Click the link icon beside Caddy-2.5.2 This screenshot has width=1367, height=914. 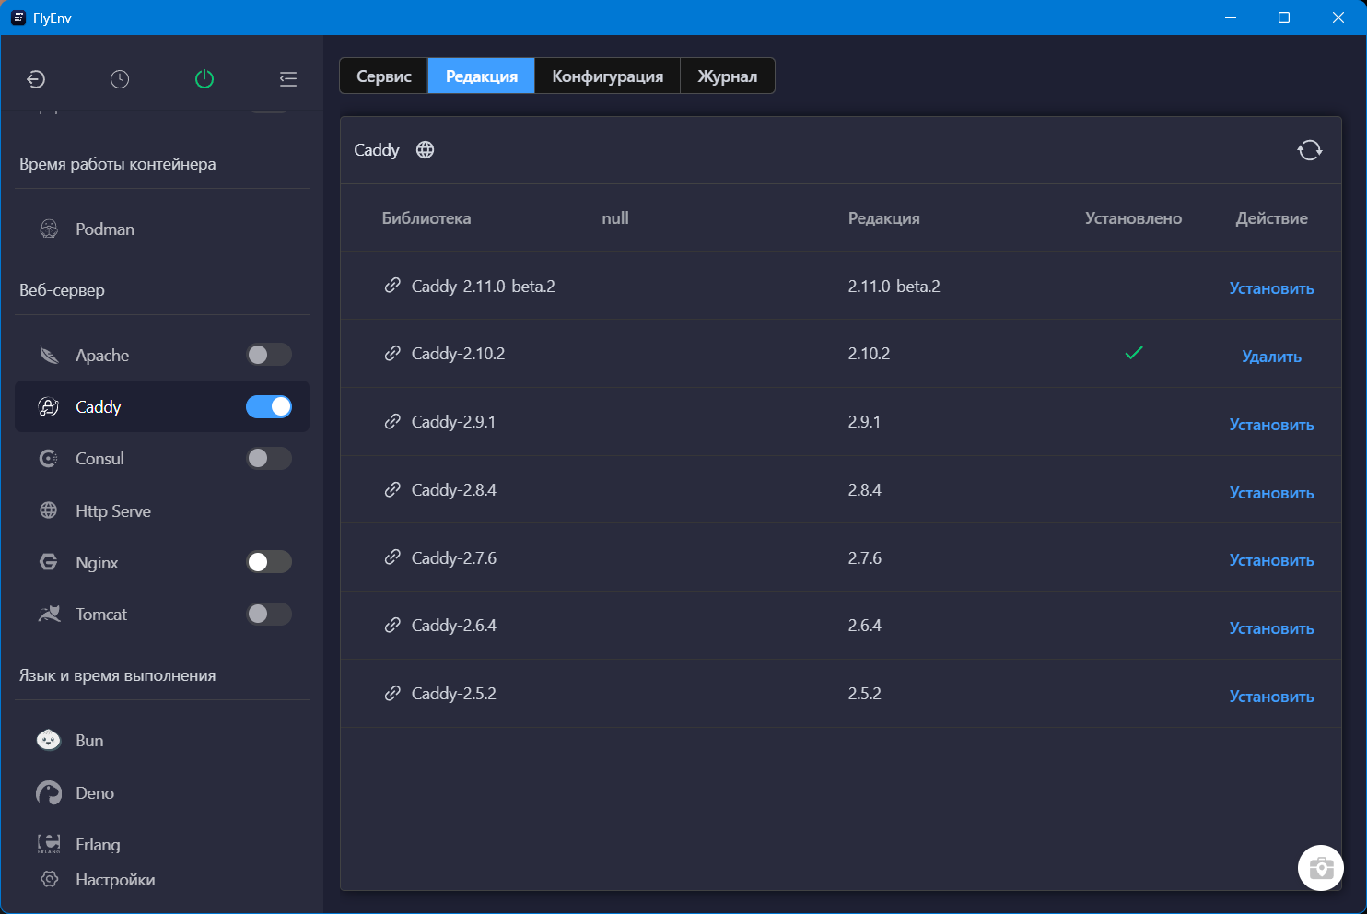392,694
